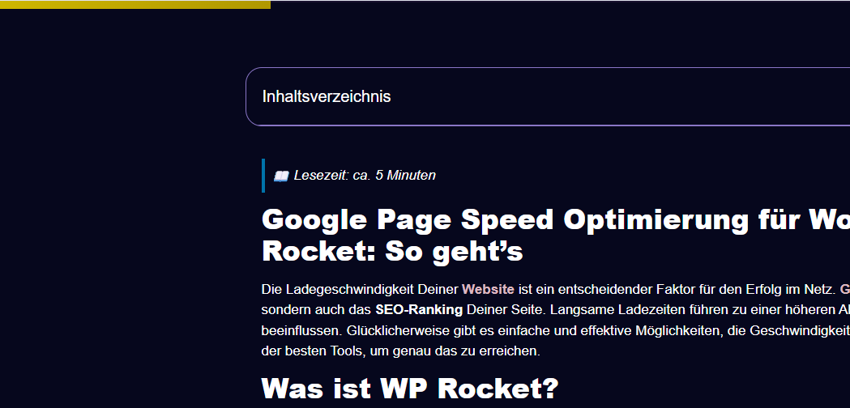Click the 'Was ist WP Rocket?' heading
The height and width of the screenshot is (408, 850).
tap(410, 388)
